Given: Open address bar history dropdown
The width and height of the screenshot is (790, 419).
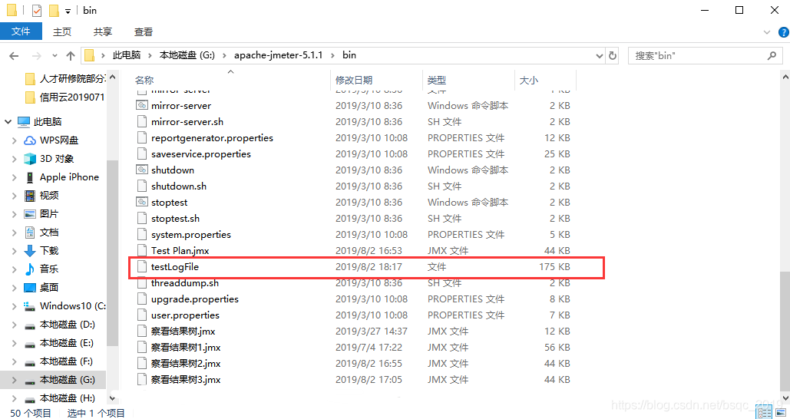Looking at the screenshot, I should (x=600, y=56).
